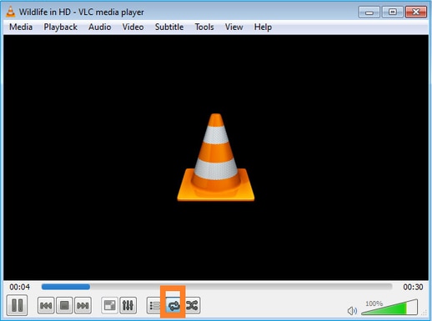Click the elapsed time 00:04 label
Image resolution: width=432 pixels, height=321 pixels.
click(x=19, y=287)
